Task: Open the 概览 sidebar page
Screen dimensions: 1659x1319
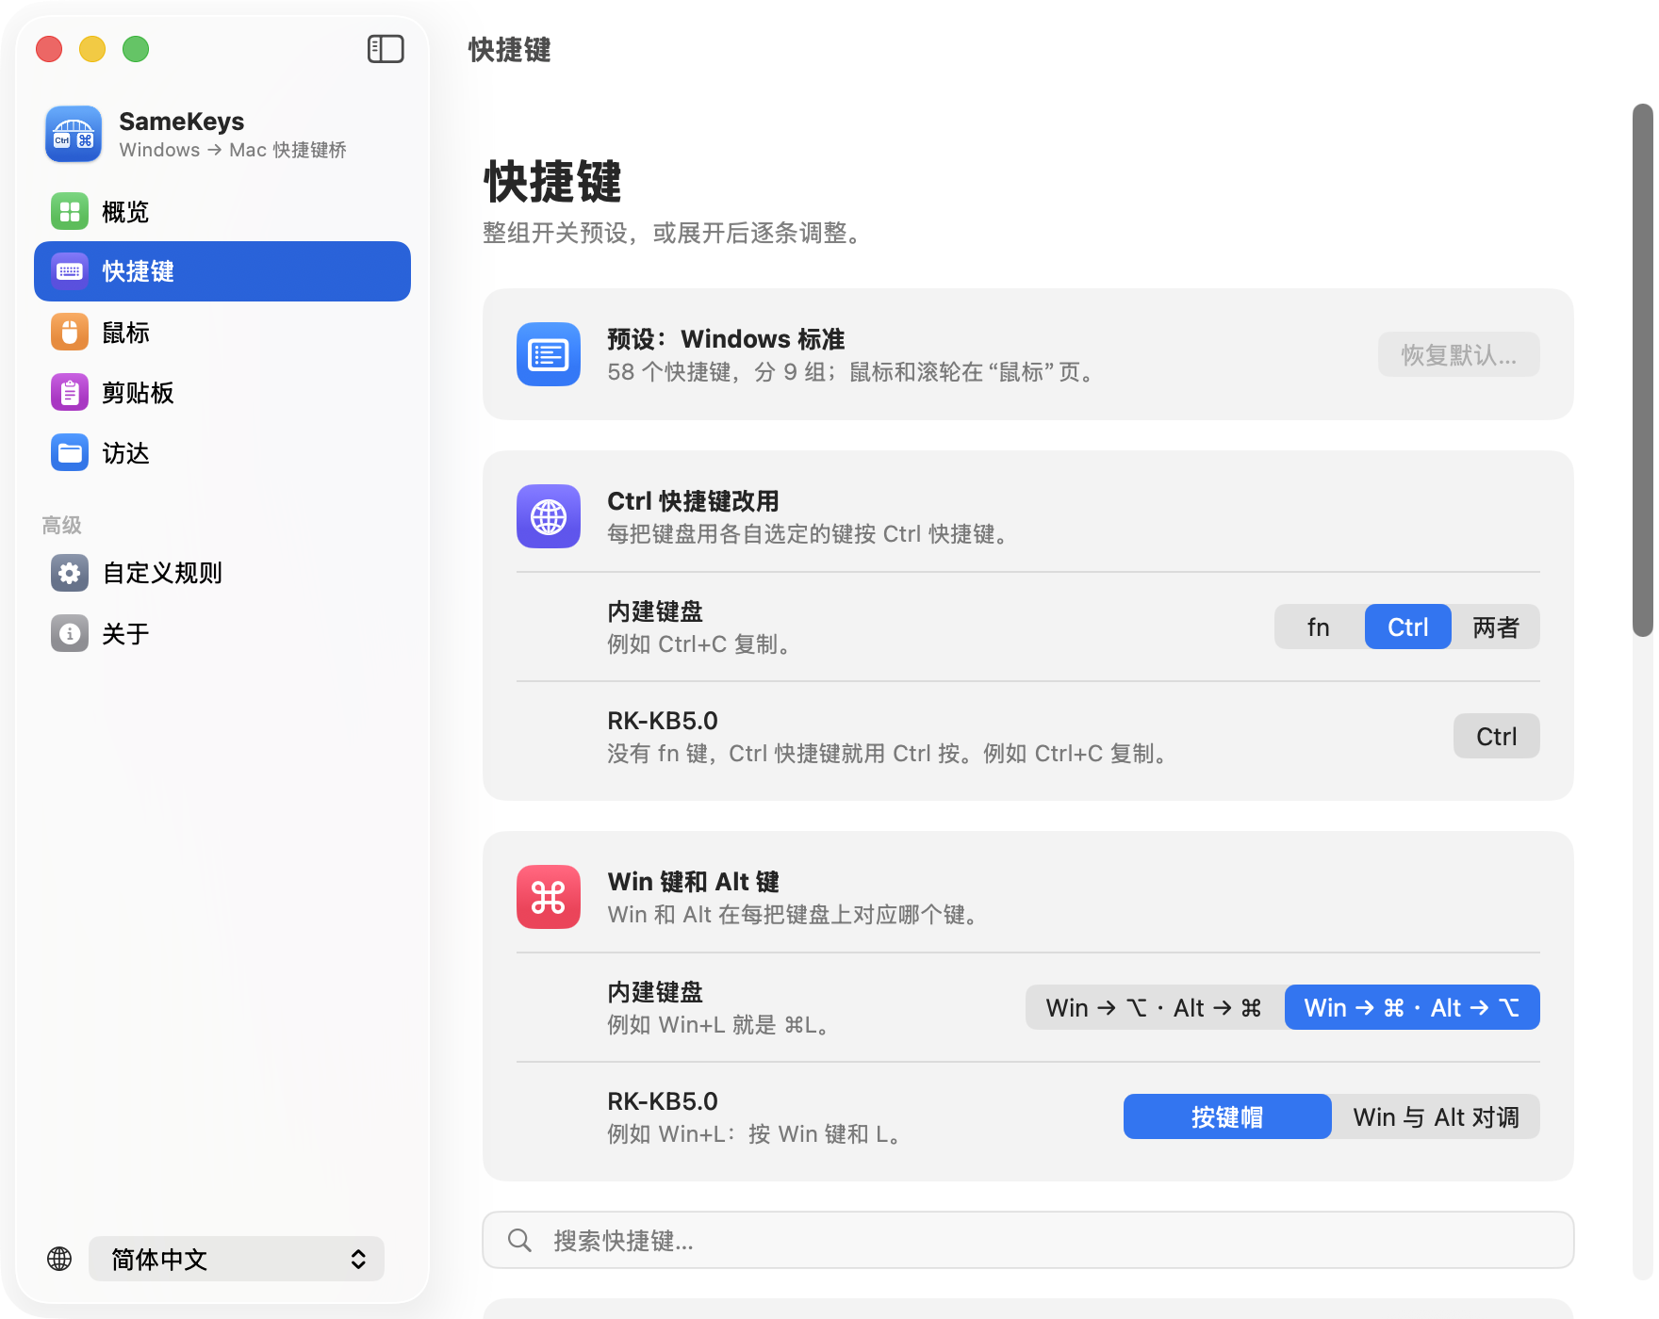Action: (x=222, y=211)
